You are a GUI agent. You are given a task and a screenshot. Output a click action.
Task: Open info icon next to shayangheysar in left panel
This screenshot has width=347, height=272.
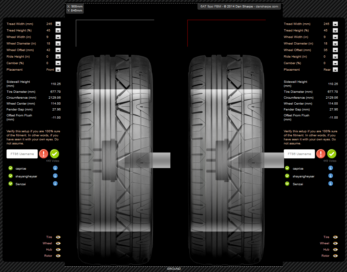[55, 176]
